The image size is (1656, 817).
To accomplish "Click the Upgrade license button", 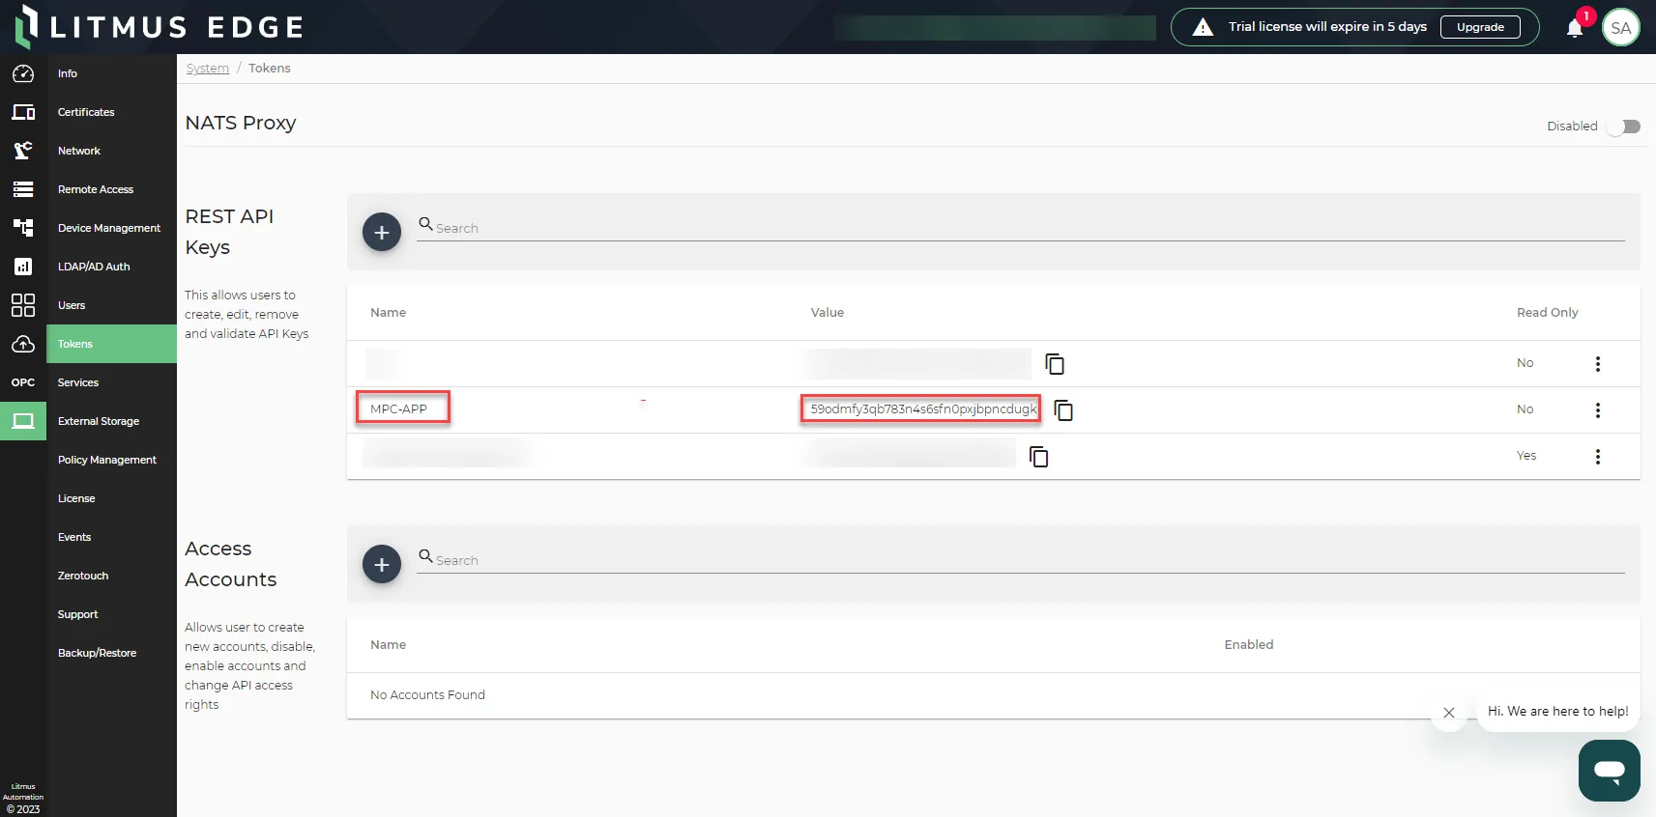I will click(1480, 27).
